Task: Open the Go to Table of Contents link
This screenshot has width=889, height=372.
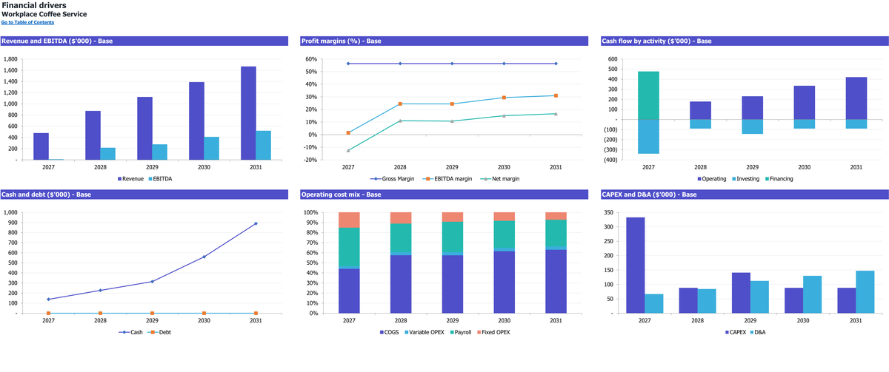Action: (27, 22)
